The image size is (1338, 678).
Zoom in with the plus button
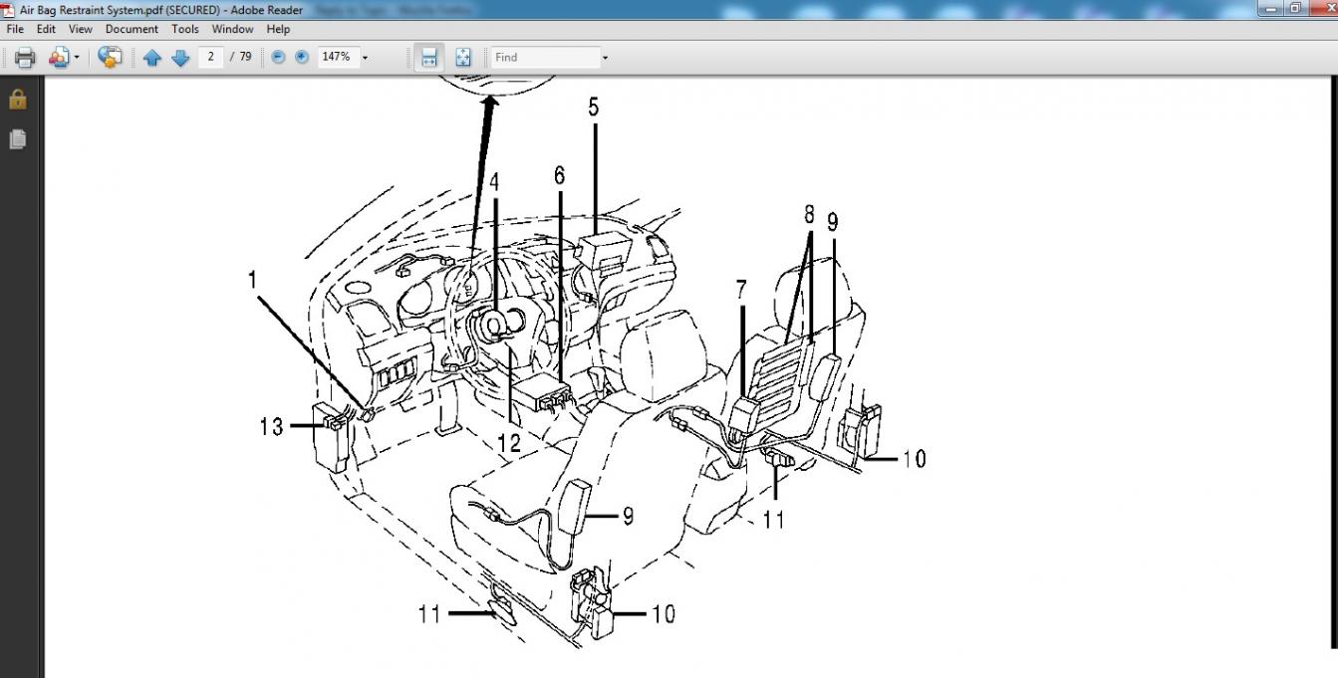pyautogui.click(x=302, y=58)
